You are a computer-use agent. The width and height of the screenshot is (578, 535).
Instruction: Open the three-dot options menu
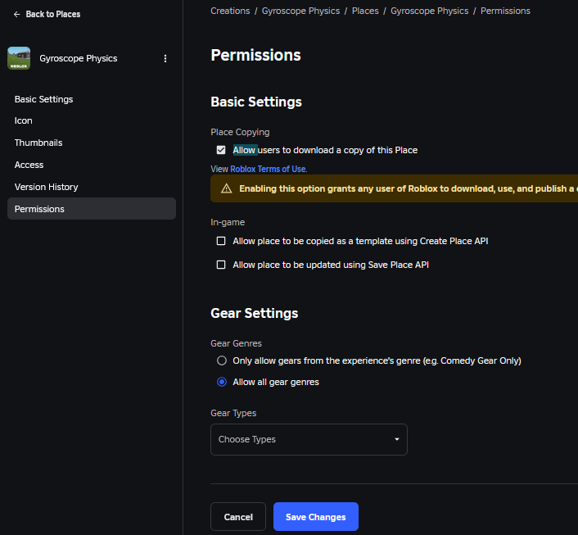pyautogui.click(x=165, y=59)
